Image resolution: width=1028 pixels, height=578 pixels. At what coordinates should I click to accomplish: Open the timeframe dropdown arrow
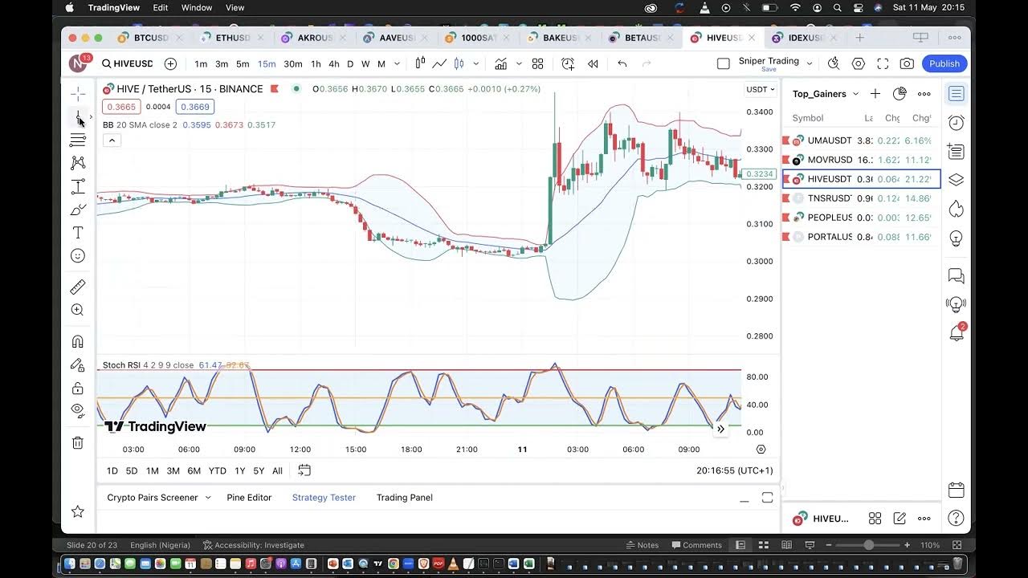point(398,63)
